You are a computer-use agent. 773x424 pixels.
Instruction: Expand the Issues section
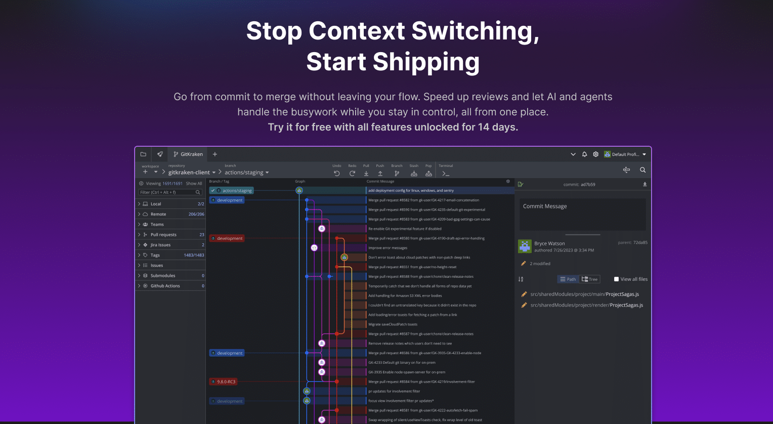pos(171,265)
